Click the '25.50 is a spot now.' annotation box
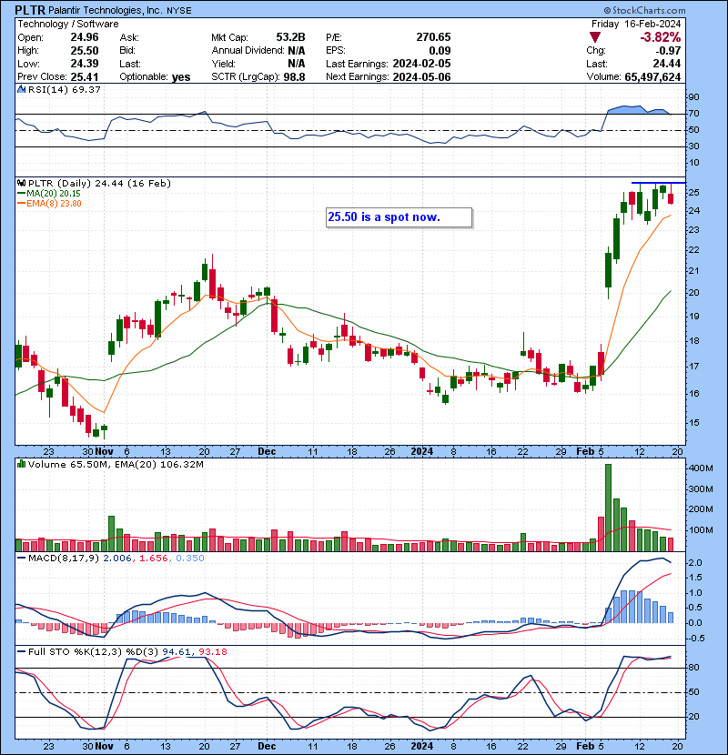The image size is (728, 755). (399, 217)
